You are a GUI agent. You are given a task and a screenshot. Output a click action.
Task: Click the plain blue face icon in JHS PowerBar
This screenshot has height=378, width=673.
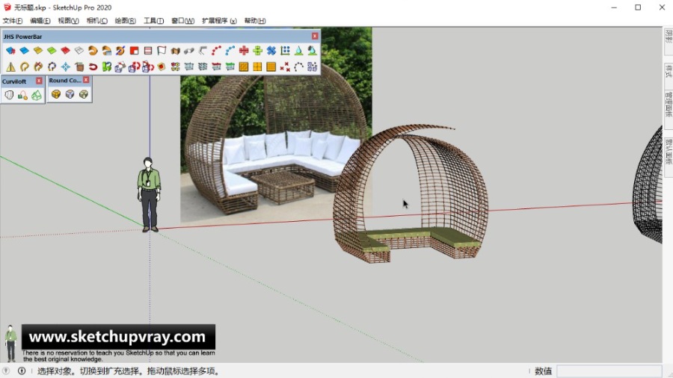pyautogui.click(x=25, y=51)
